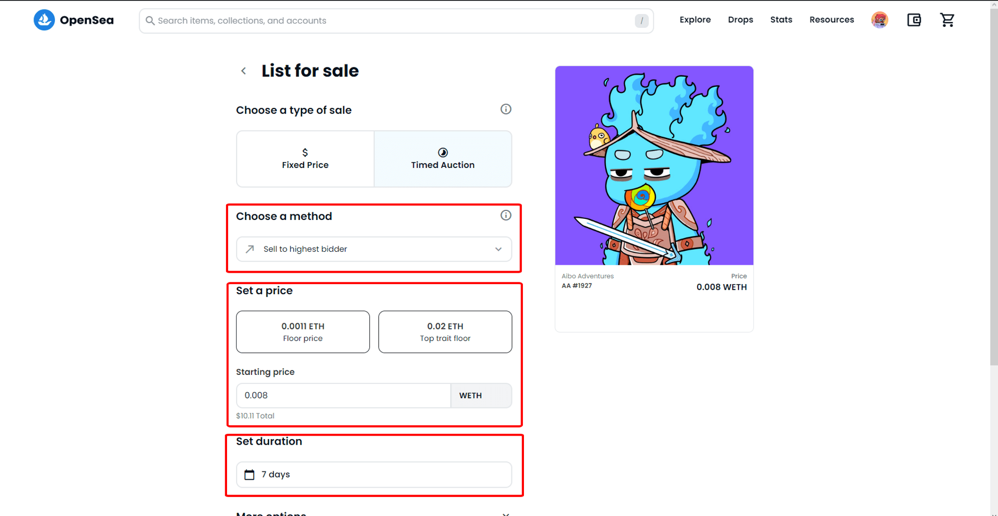Choose the 0.0011 ETH Floor price button
This screenshot has width=998, height=516.
tap(302, 332)
